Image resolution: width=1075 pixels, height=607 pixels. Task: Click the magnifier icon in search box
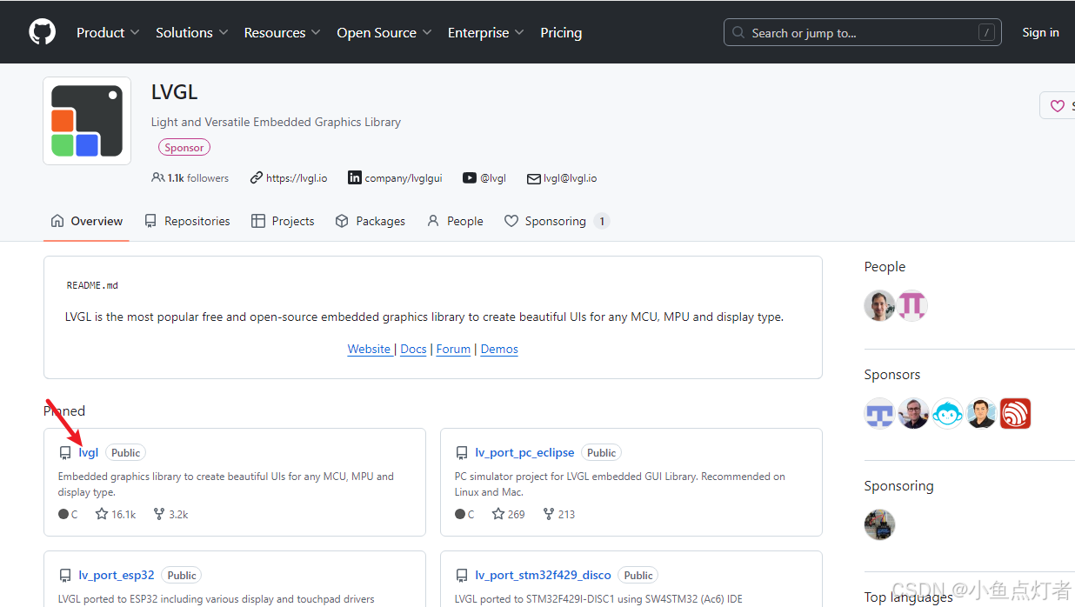click(x=738, y=33)
